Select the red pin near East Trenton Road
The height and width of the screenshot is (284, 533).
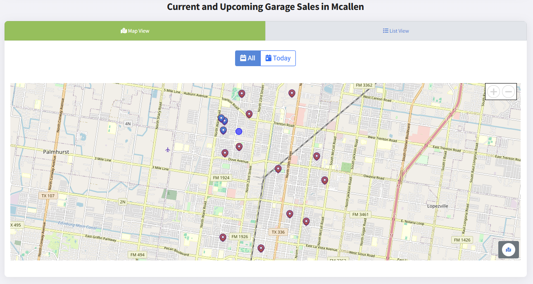(316, 156)
